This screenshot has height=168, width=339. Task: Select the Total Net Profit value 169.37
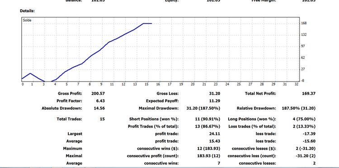[x=309, y=94]
